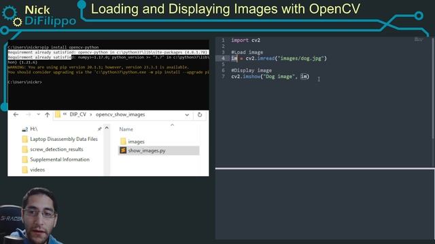
Task: Click the imread call on line 4
Action: 286,58
